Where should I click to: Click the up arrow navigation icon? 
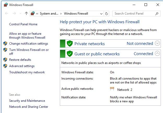[x=26, y=13]
